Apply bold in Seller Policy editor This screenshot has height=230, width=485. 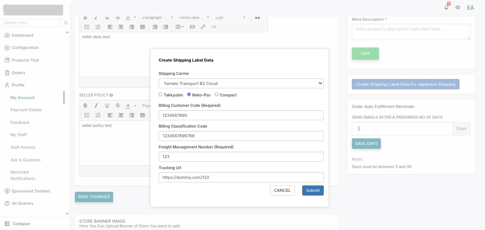(85, 106)
